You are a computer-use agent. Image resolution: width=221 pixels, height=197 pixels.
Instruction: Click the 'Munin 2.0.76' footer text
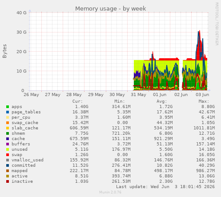tap(110, 193)
